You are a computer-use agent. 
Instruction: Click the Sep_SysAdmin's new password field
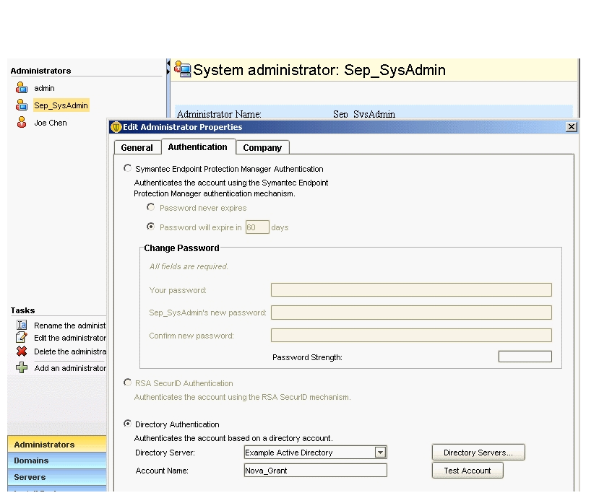(411, 313)
